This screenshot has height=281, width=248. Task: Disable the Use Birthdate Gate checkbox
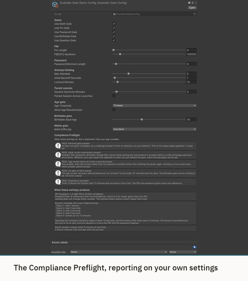pos(114,36)
